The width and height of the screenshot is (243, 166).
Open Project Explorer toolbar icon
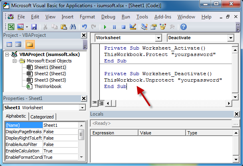pos(144,27)
